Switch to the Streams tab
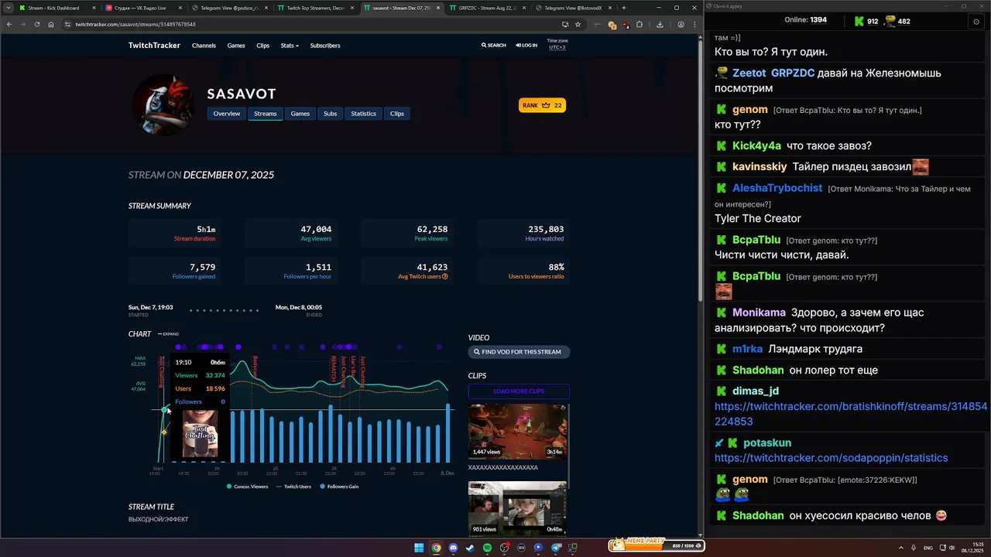991x557 pixels. (x=265, y=114)
